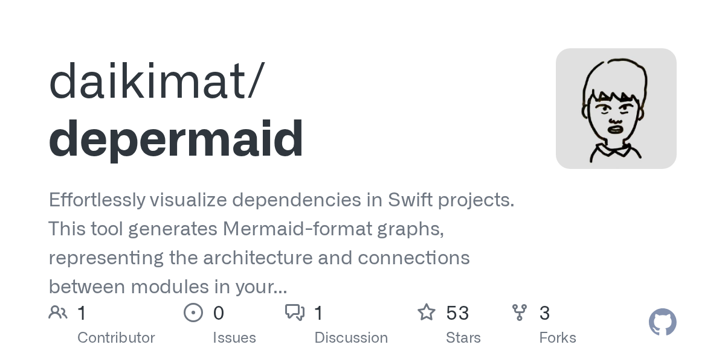Click the discussion speech bubbles icon

(x=295, y=313)
